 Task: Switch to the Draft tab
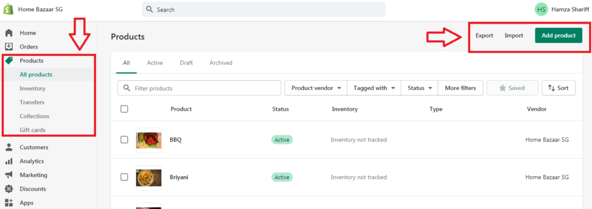coord(186,62)
